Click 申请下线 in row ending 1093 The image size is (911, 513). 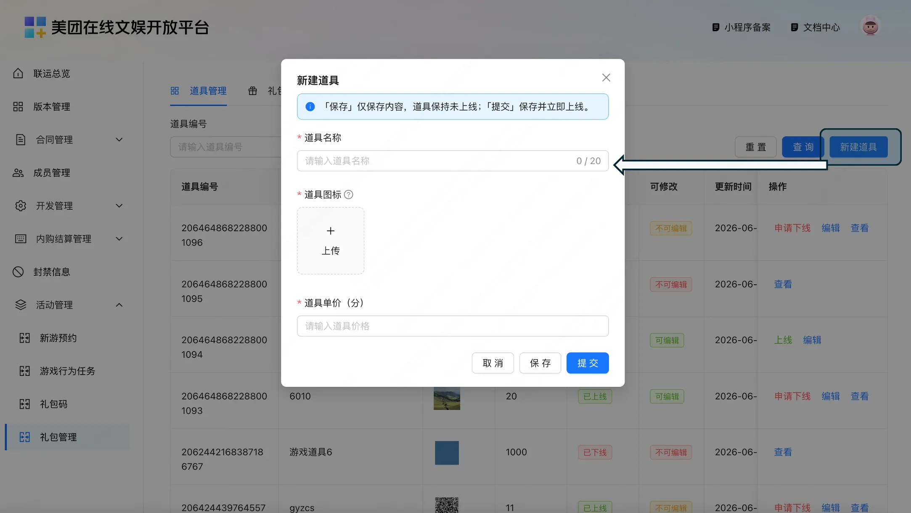792,396
